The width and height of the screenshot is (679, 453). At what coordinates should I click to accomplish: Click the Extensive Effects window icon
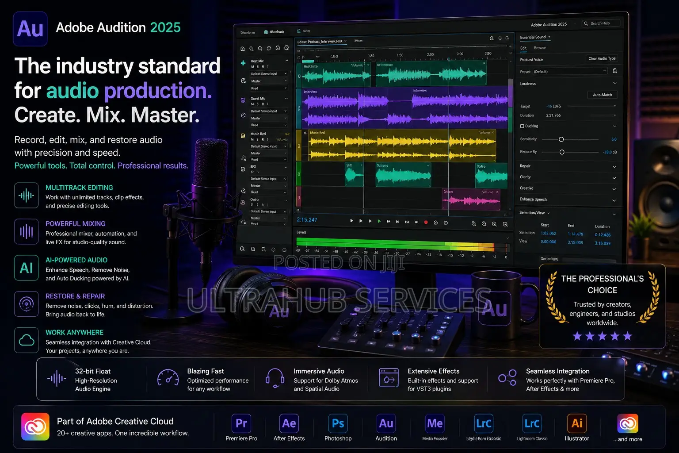pos(389,378)
